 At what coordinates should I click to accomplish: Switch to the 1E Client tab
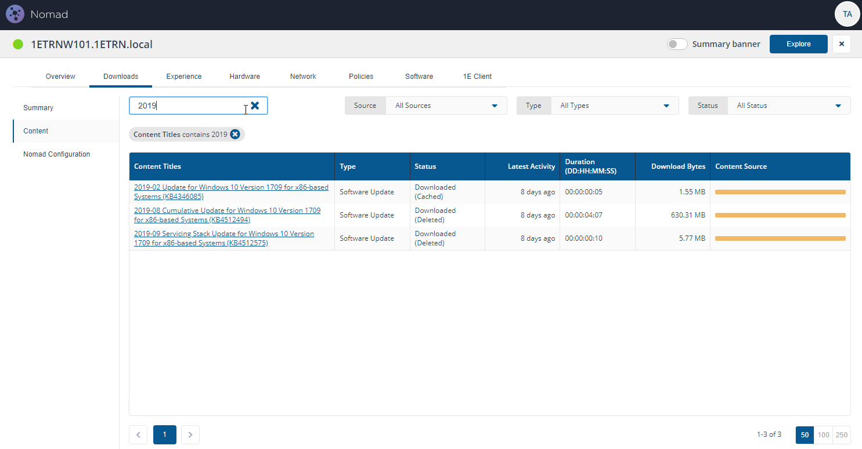tap(477, 77)
